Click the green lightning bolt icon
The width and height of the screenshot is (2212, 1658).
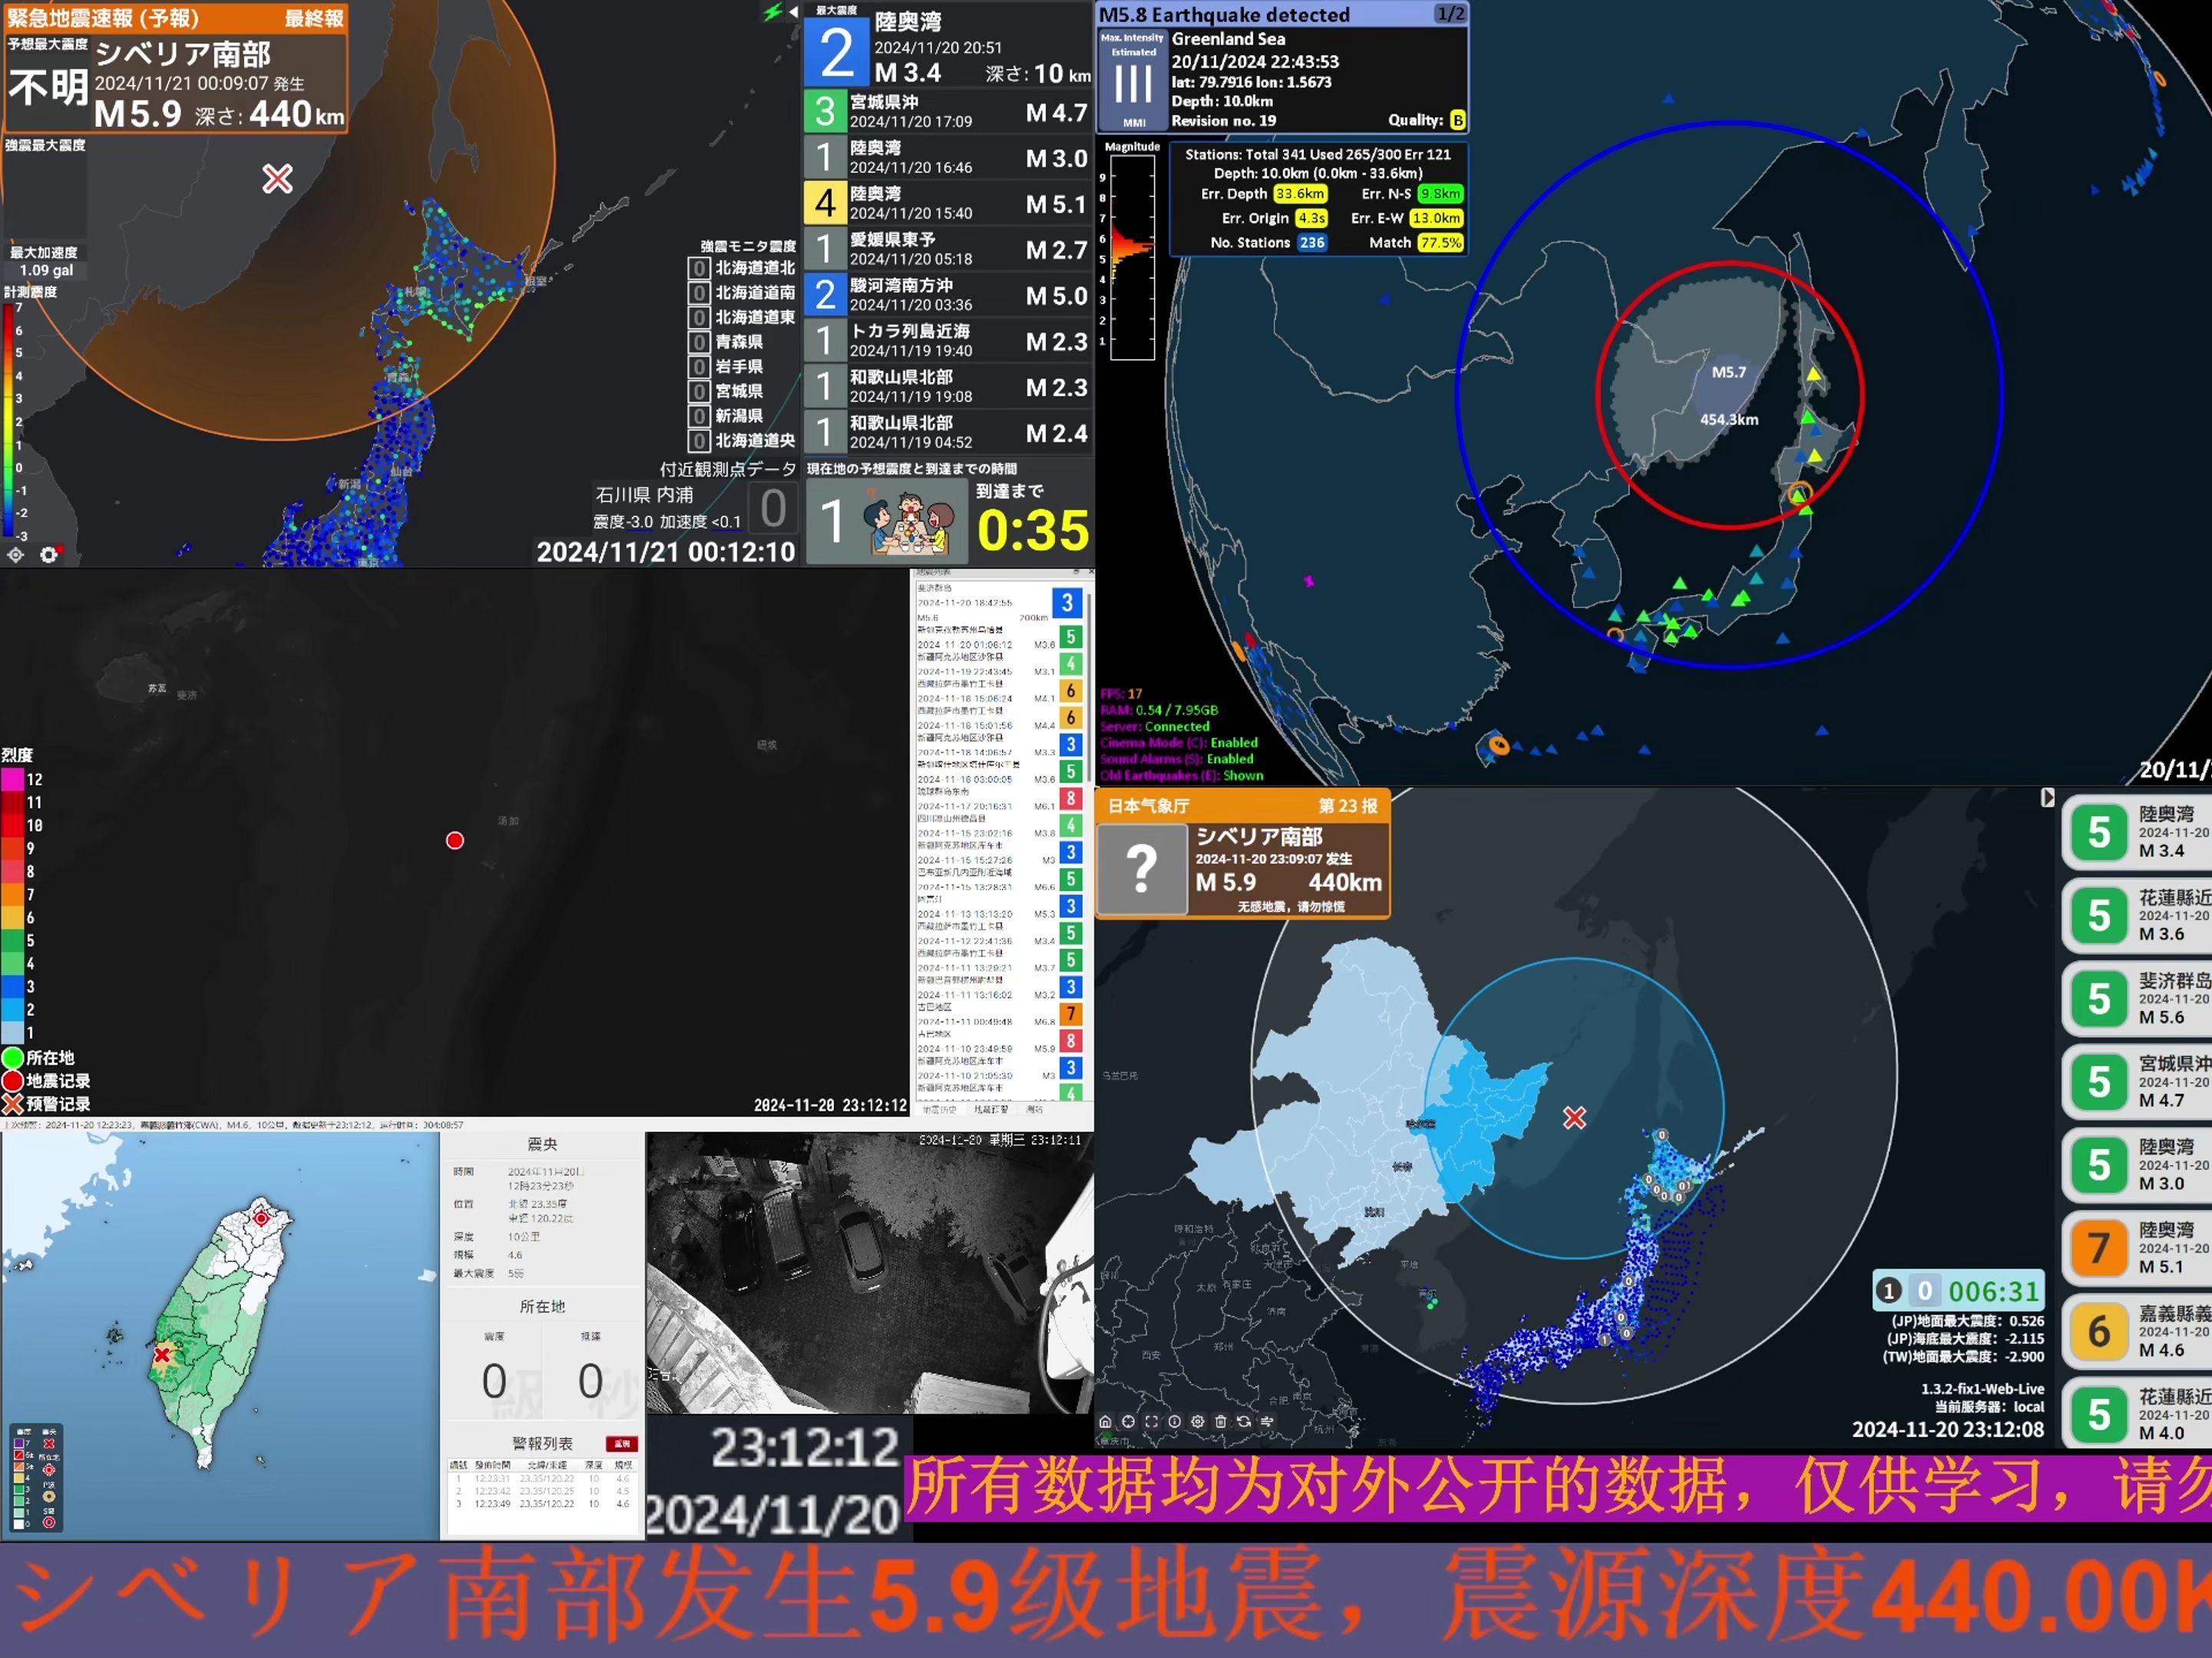772,12
